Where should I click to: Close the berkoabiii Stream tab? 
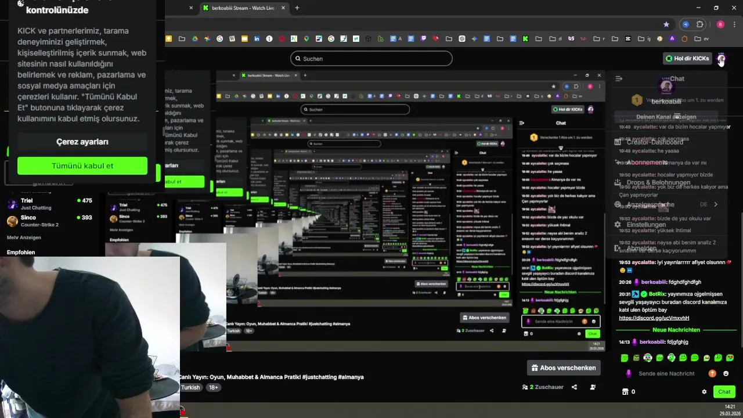pyautogui.click(x=282, y=8)
